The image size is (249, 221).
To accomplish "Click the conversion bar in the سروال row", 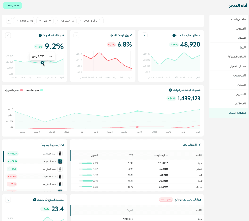I will click(86, 187).
